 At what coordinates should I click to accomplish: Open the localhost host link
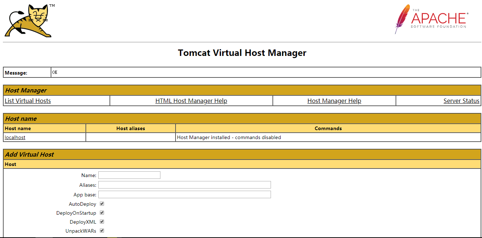coord(15,137)
